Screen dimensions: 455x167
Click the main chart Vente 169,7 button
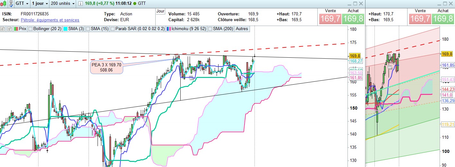click(x=330, y=19)
